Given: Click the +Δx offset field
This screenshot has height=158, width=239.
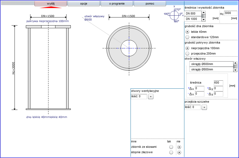Looking at the screenshot, I should coord(199,88).
